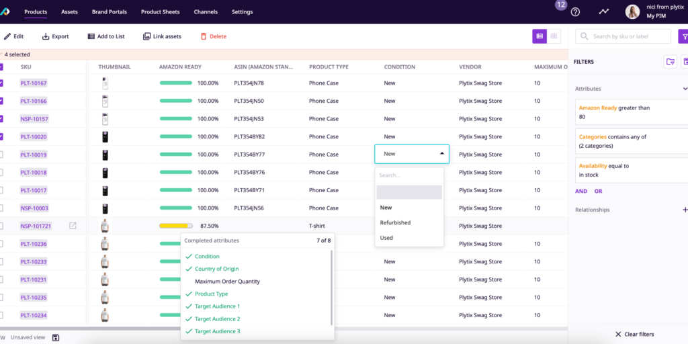Open the activity trend line icon
The height and width of the screenshot is (344, 688).
[x=604, y=11]
